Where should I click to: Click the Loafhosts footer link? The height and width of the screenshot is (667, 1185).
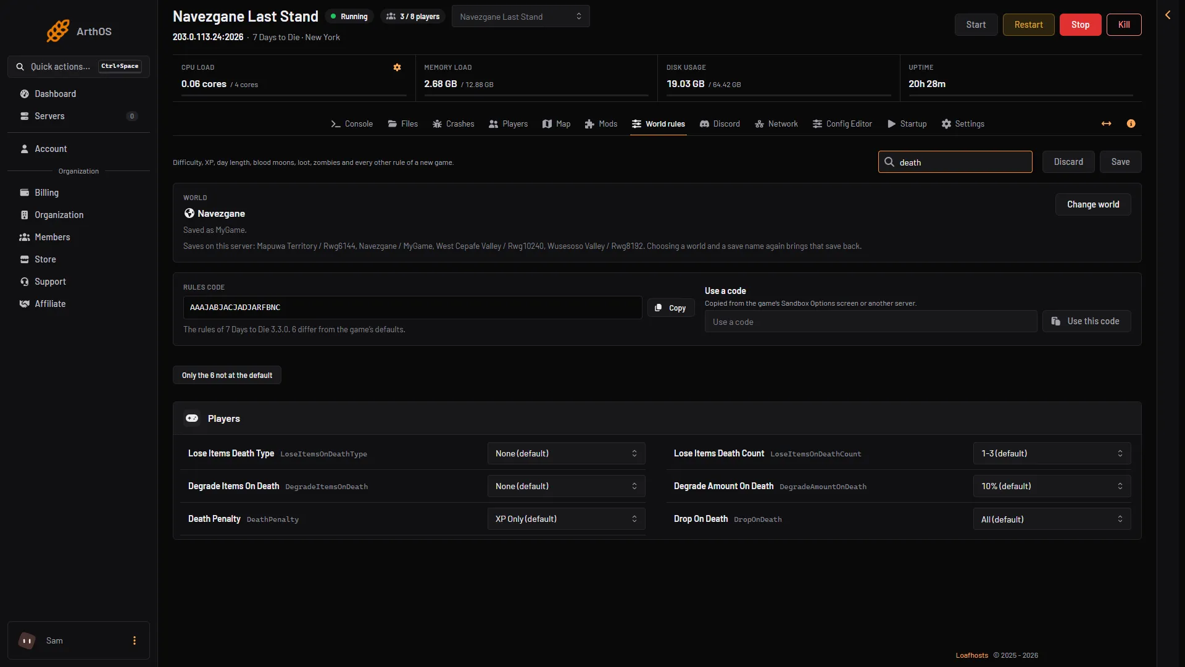[971, 655]
